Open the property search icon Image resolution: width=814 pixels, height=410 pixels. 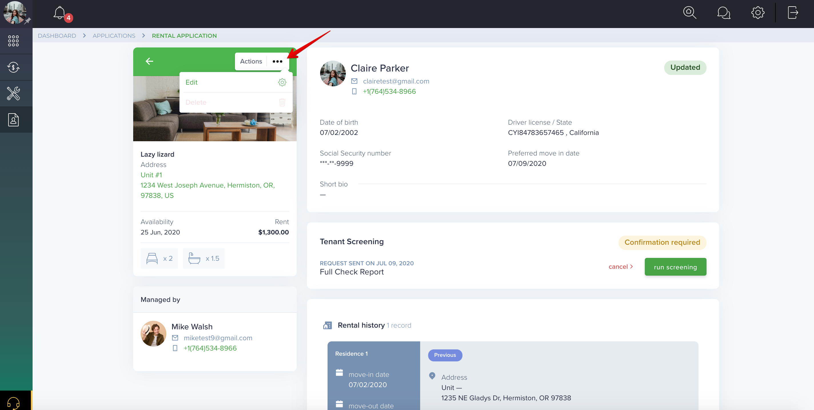click(x=689, y=13)
